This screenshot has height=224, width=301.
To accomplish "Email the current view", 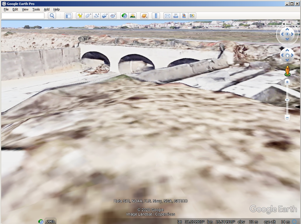I will click(167, 16).
